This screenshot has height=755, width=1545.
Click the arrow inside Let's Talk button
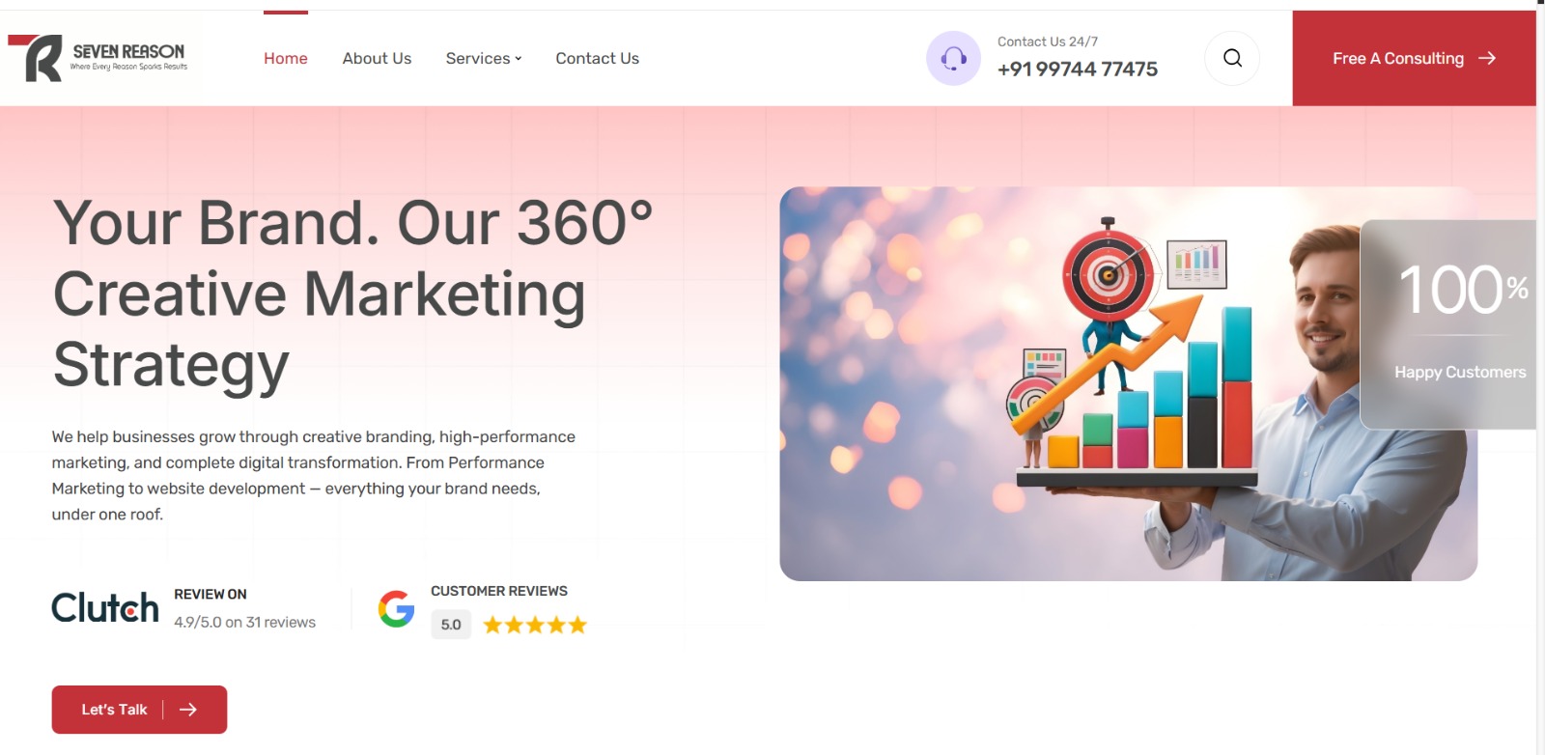click(x=188, y=710)
